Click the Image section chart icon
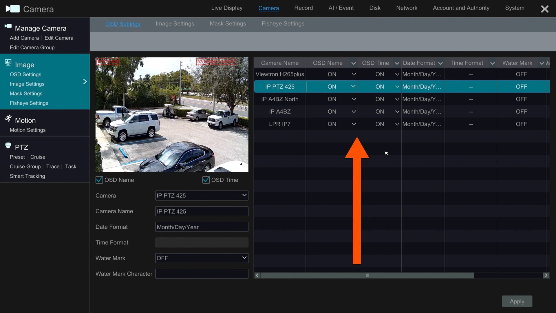The image size is (556, 313). coord(8,63)
